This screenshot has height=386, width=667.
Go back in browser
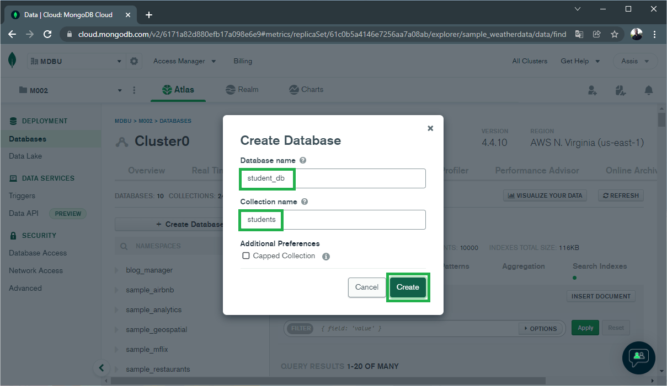pyautogui.click(x=12, y=34)
